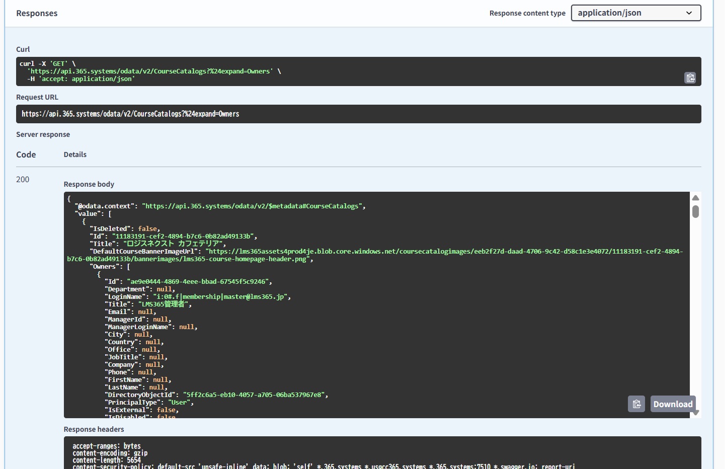Click the "Phone": null line
Screen dimensions: 725x469
pyautogui.click(x=130, y=372)
